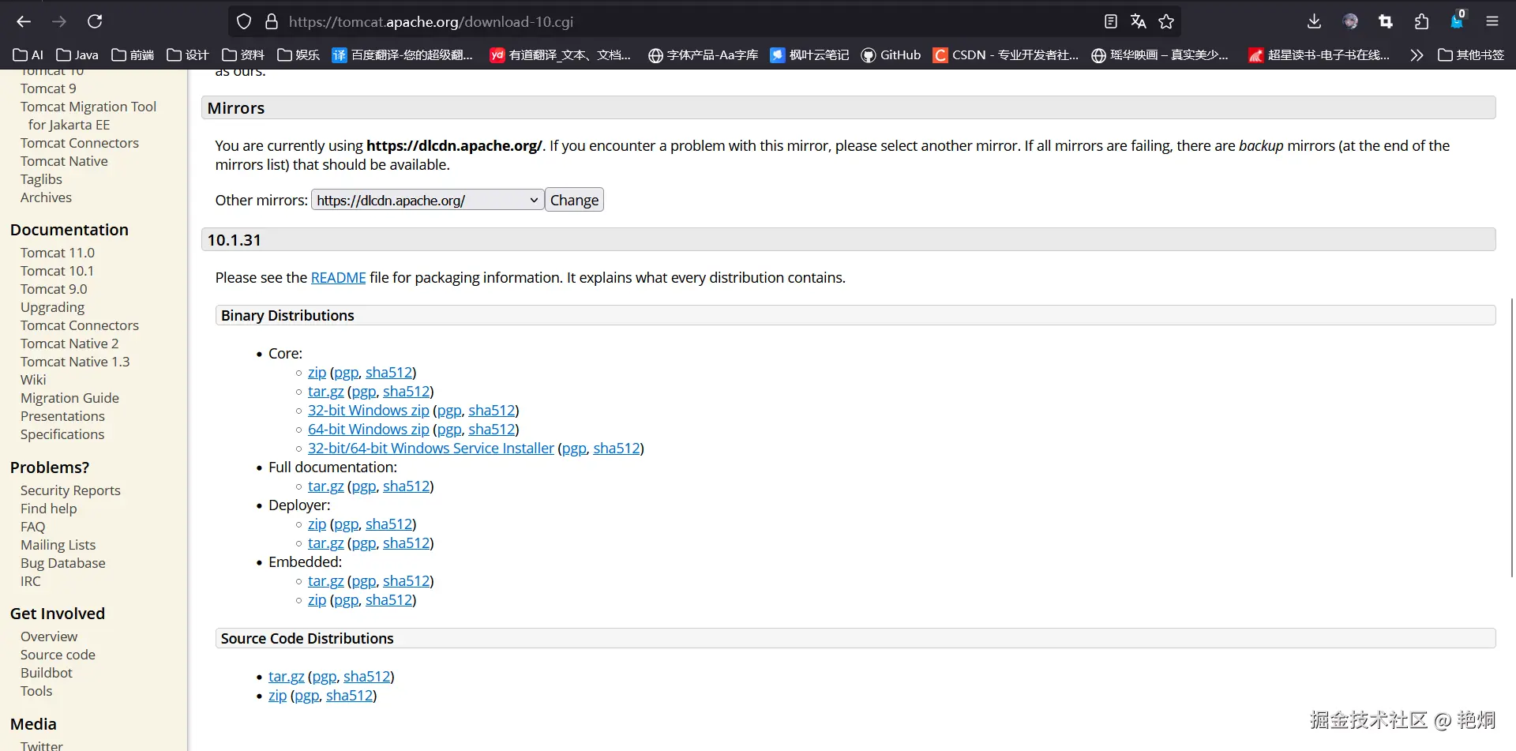1516x751 pixels.
Task: Open Taglibs sidebar link
Action: click(41, 179)
